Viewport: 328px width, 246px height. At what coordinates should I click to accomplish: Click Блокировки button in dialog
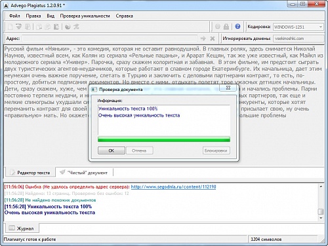[216, 150]
